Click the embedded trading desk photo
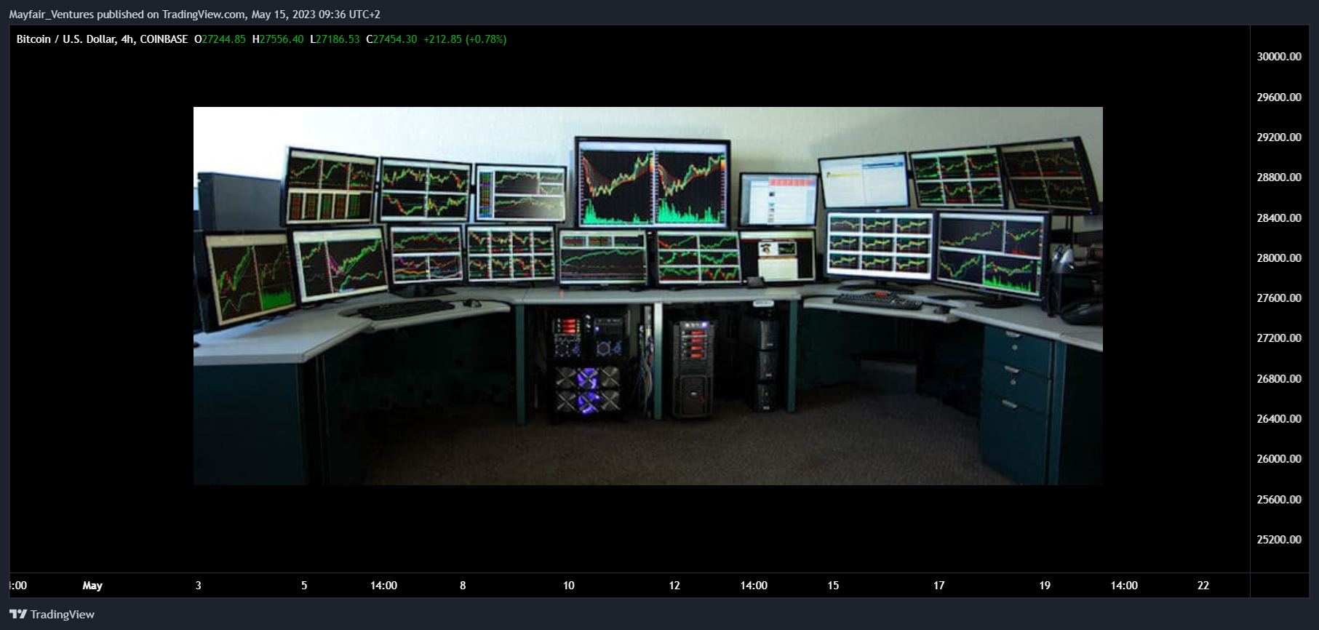Image resolution: width=1319 pixels, height=630 pixels. point(647,296)
